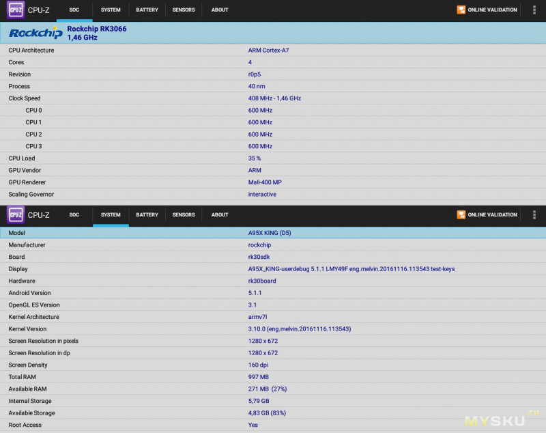Click the Rockchip logo

[35, 33]
